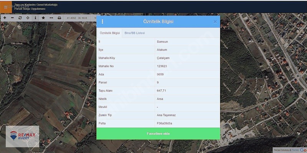Click the RE/MAX Kuzey logo
The width and height of the screenshot is (307, 153).
[22, 136]
